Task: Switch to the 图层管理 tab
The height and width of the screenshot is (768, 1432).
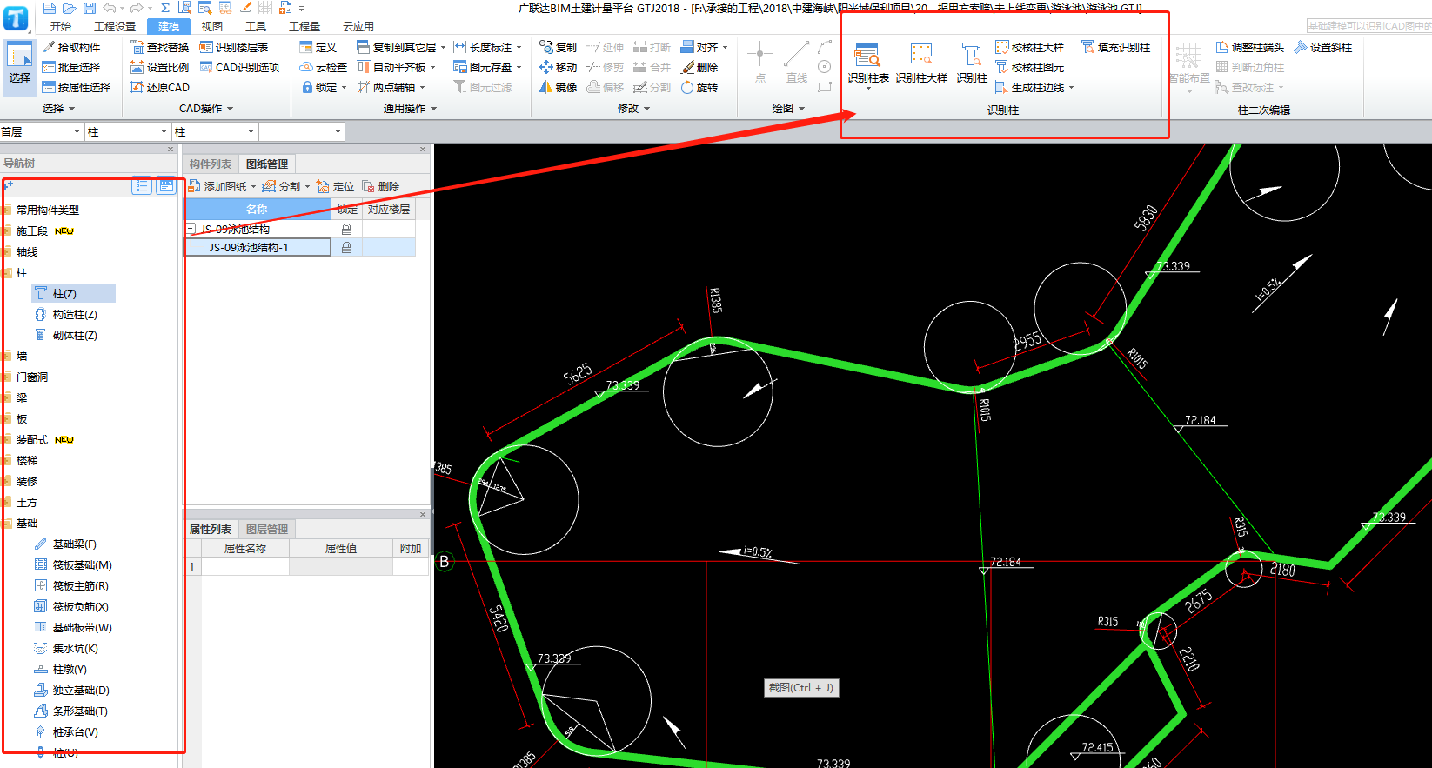Action: coord(266,529)
